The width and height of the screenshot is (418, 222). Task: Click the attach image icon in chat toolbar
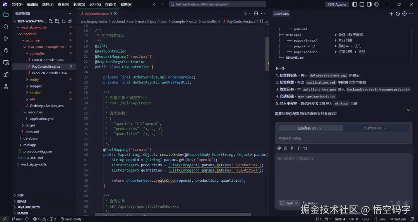pos(286,148)
